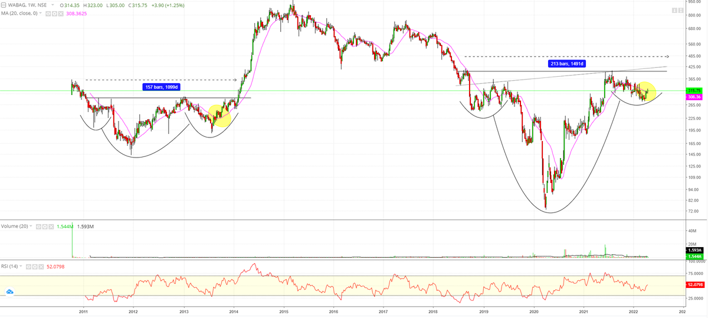
Task: Open the MA (20, close, 0) indicator dropdown
Action: point(40,14)
